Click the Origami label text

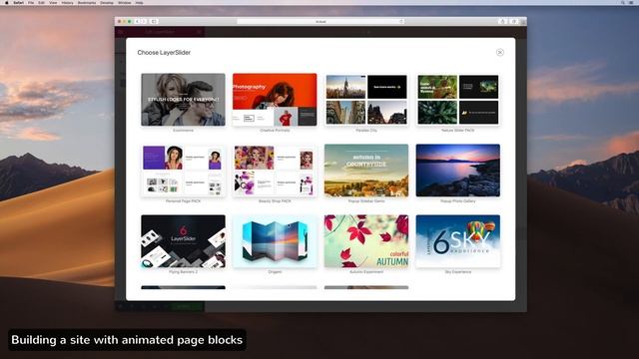[275, 272]
